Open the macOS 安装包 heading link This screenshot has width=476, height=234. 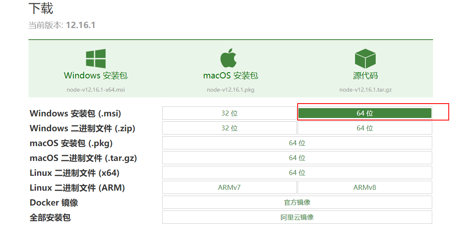[231, 75]
